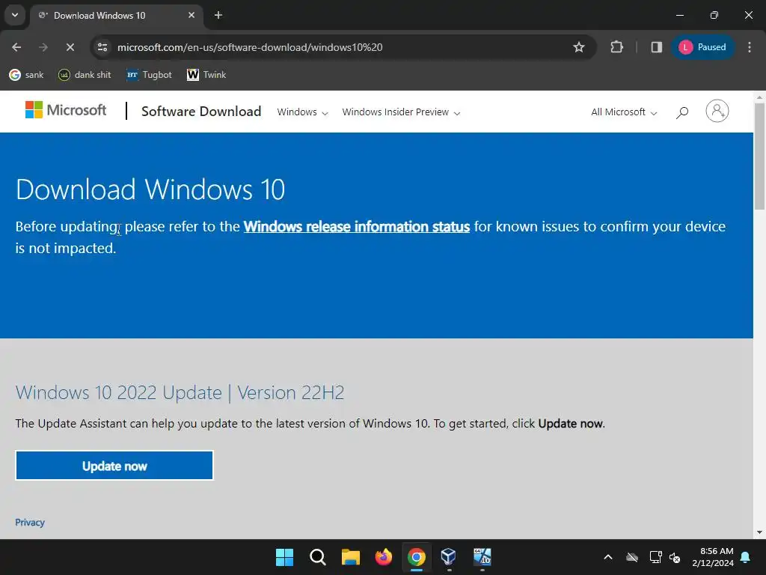
Task: Open the Microsoft site search
Action: tap(682, 112)
